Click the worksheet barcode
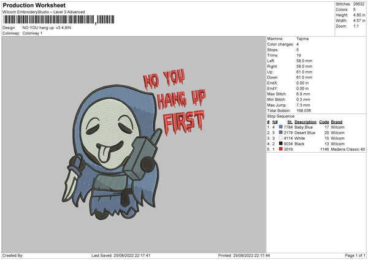The image size is (368, 260). click(x=59, y=20)
